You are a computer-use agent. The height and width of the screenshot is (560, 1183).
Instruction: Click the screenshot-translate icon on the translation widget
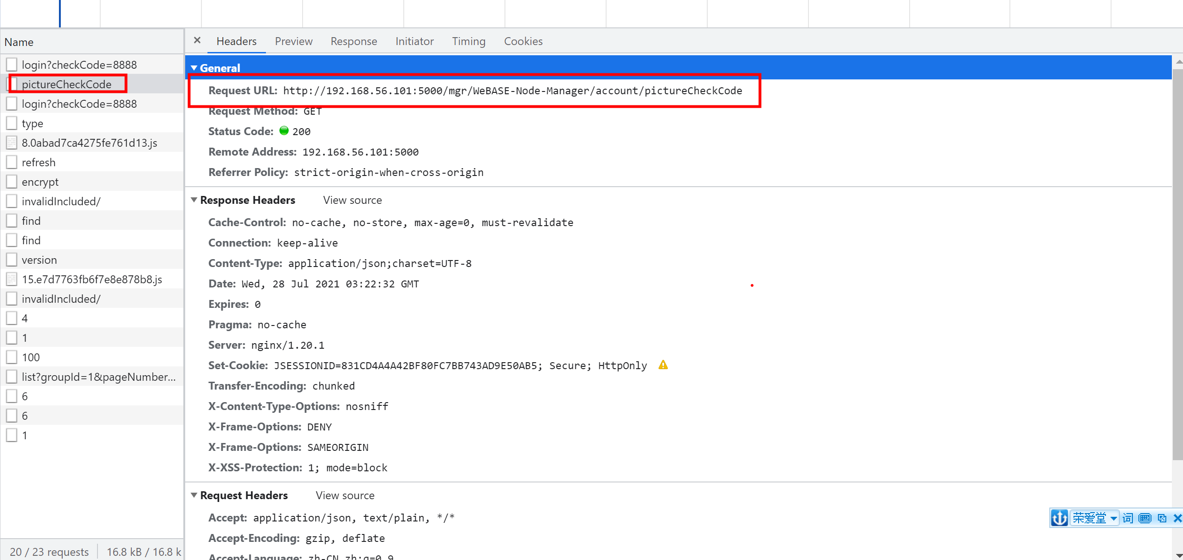[x=1161, y=518]
